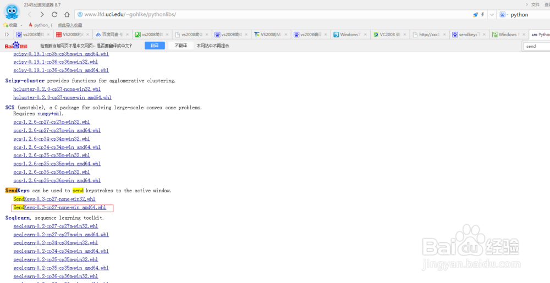Screen dimensions: 550x283
Task: Open the scipy-0.19.1-cp36-cp36m-win_amd64.whl link
Action: click(61, 70)
